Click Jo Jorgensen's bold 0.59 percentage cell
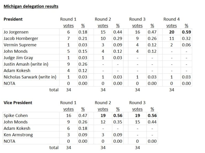Image resolution: width=205 pixels, height=153 pixels. pos(187,32)
